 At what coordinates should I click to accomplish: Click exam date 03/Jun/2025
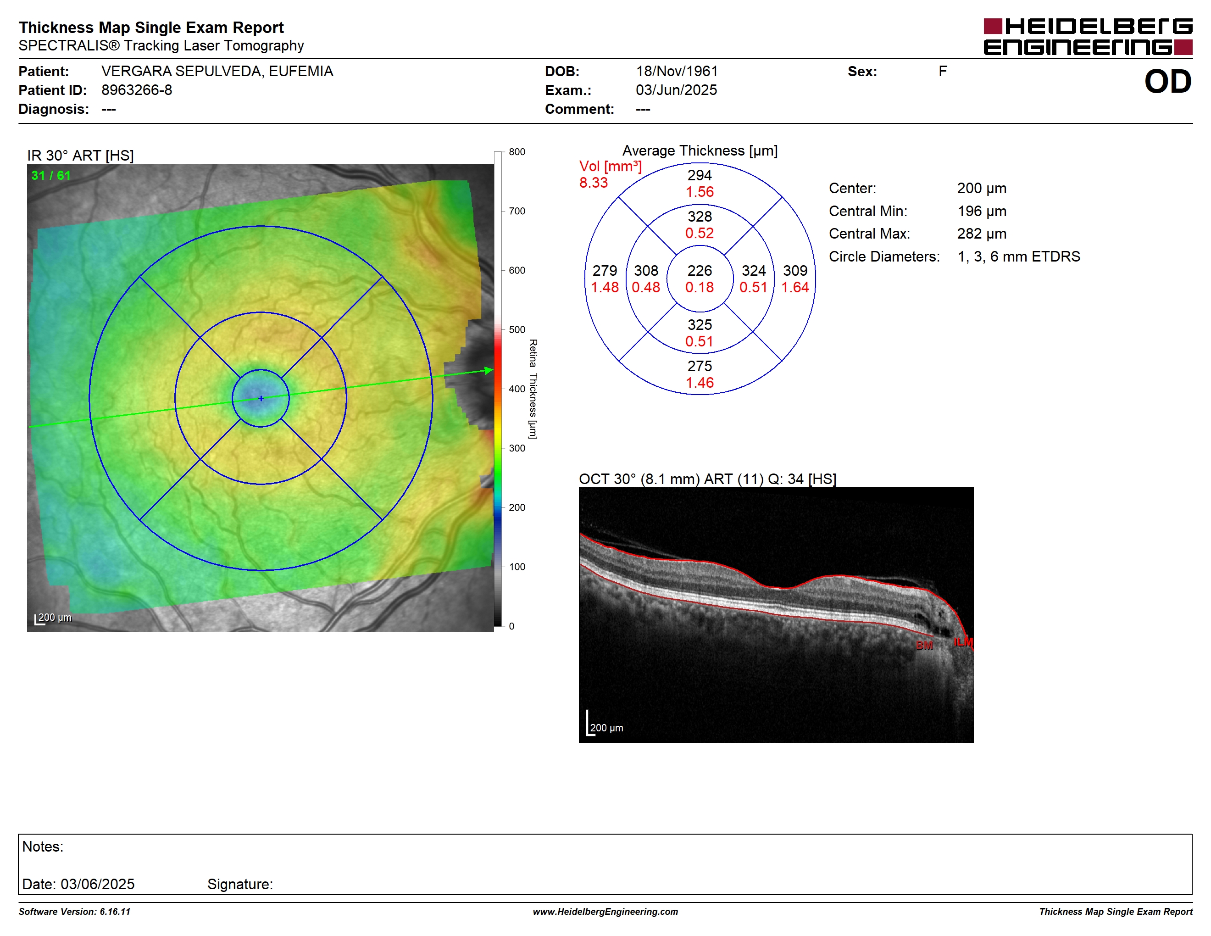coord(676,90)
